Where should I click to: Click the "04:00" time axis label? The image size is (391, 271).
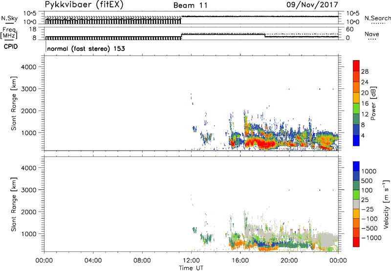pyautogui.click(x=93, y=261)
